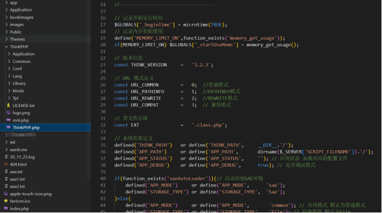The width and height of the screenshot is (382, 213).
Task: Click the 'common' string on line 44
Action: pyautogui.click(x=279, y=205)
